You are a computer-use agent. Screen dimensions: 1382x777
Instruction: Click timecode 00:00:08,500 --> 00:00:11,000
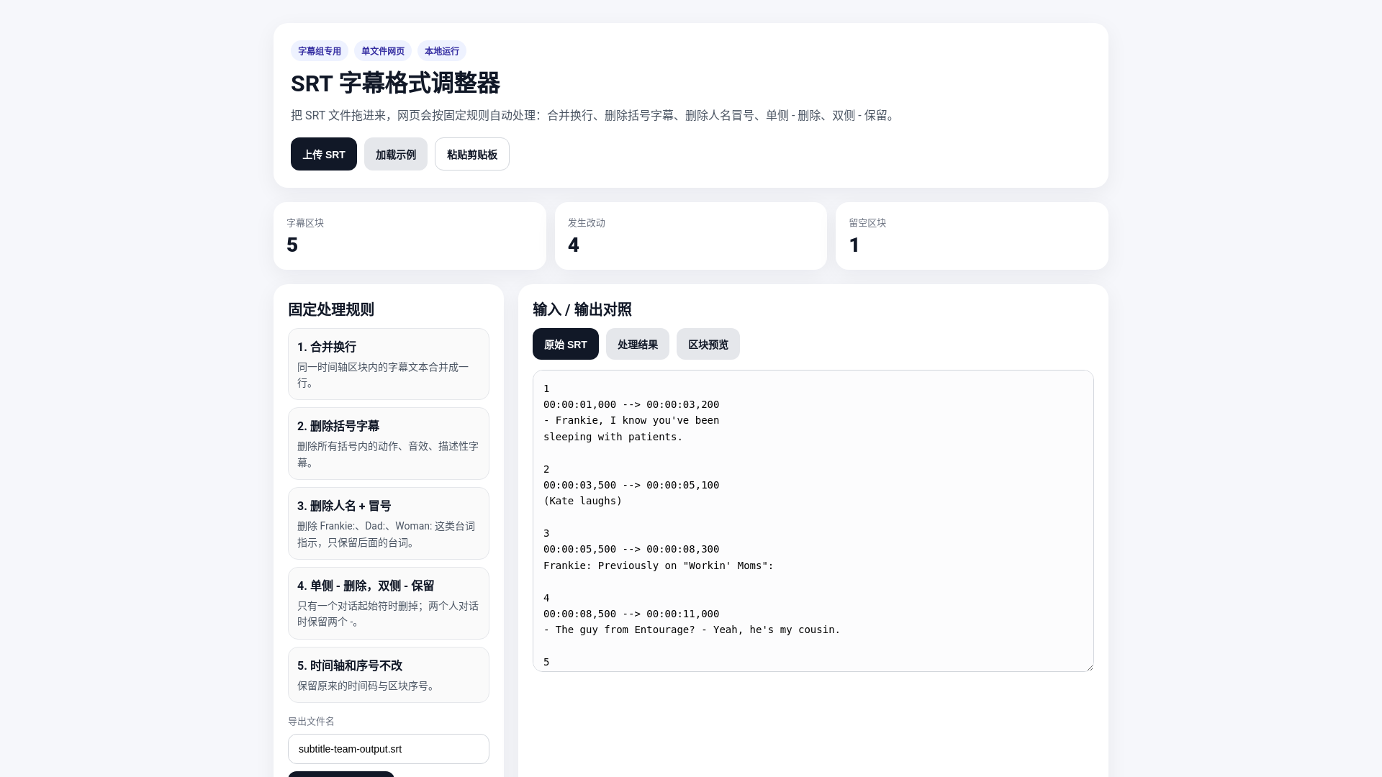point(631,614)
